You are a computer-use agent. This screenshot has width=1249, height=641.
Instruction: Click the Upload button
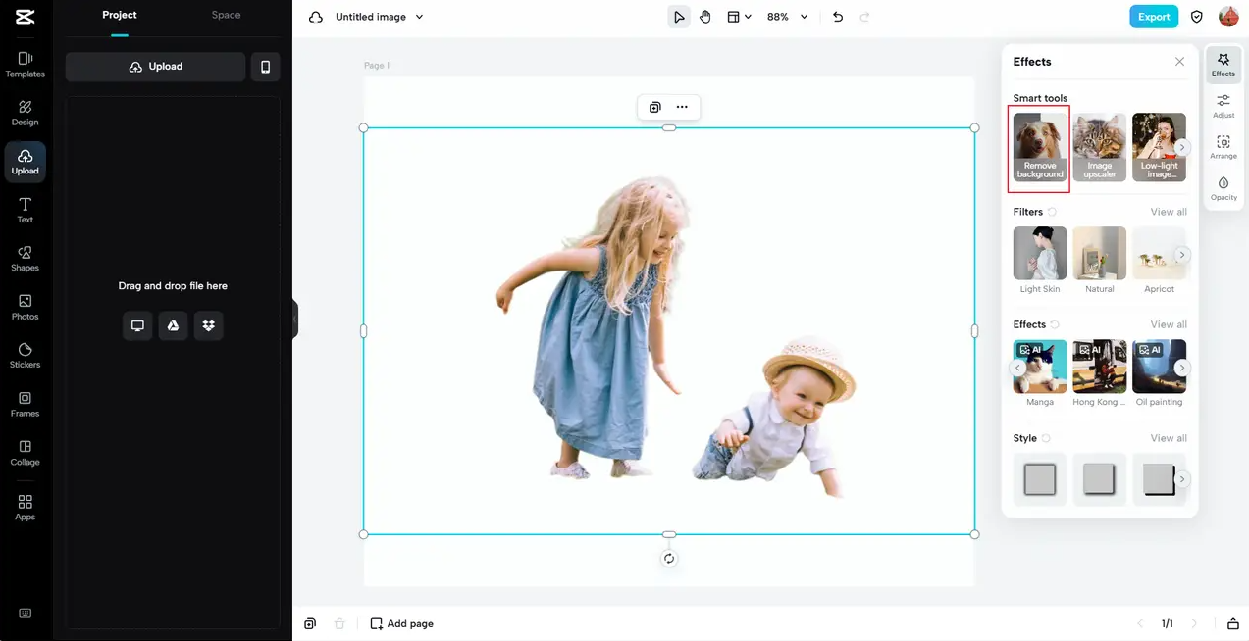(x=156, y=67)
